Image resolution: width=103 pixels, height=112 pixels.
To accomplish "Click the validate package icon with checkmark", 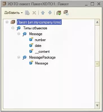I will point(59,13).
